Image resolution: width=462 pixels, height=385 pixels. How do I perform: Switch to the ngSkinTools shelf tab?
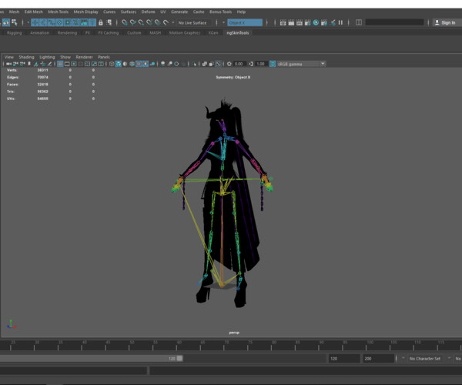pos(237,32)
